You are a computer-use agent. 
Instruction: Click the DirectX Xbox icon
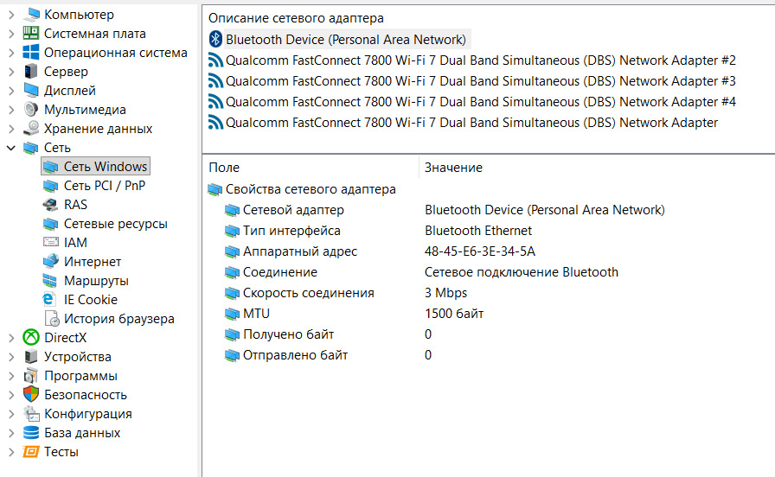[x=31, y=338]
